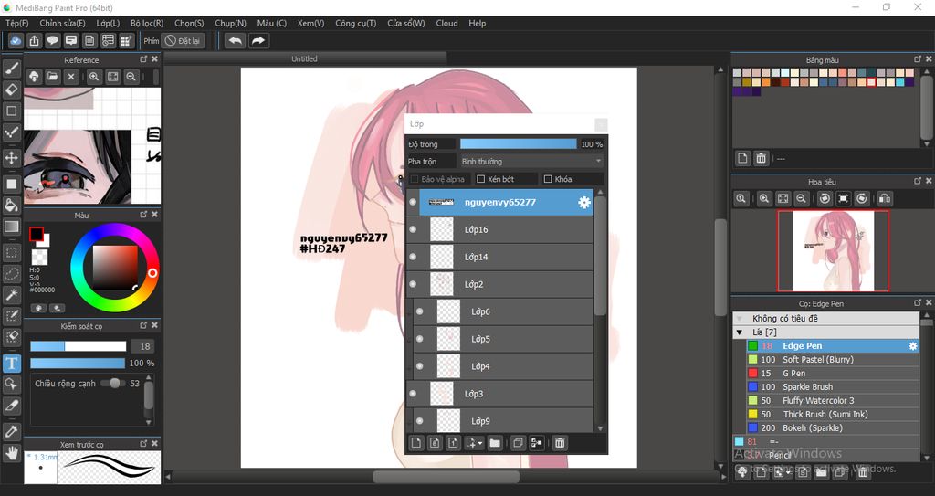Open the add-layer dropdown arrow in Lớp panel
Viewport: 935px width, 496px height.
[480, 443]
